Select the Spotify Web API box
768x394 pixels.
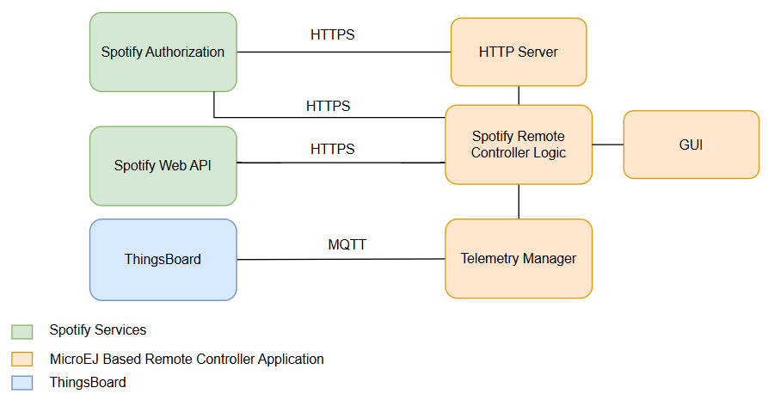tap(163, 166)
